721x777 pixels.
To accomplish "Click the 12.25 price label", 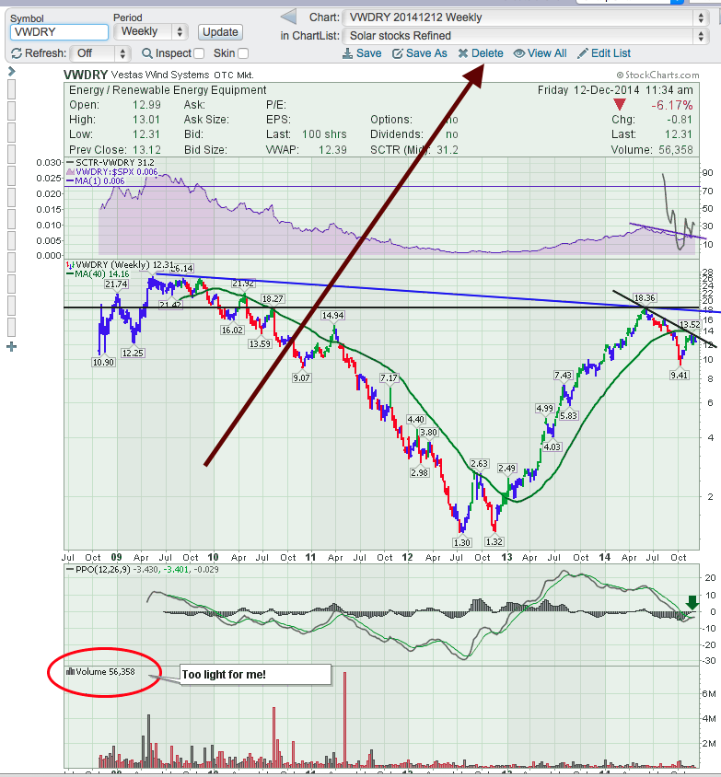I will coord(133,354).
